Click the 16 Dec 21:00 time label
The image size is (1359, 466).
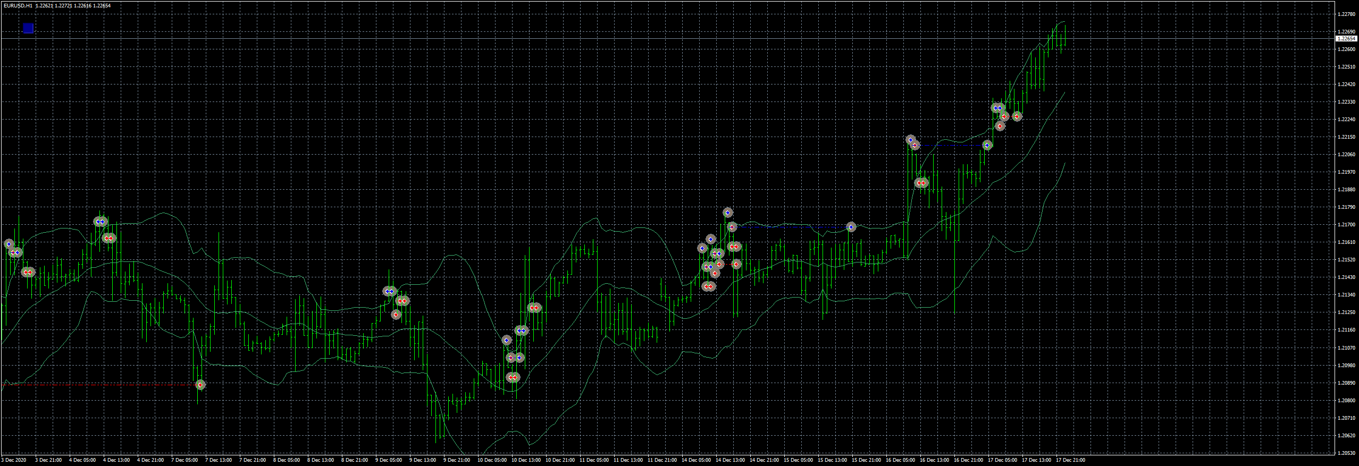point(968,460)
